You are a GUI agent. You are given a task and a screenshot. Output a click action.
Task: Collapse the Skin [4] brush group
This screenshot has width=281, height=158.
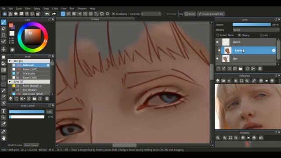point(10,61)
